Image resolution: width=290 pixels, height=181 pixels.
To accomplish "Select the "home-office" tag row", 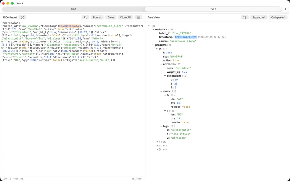I will tap(179, 134).
